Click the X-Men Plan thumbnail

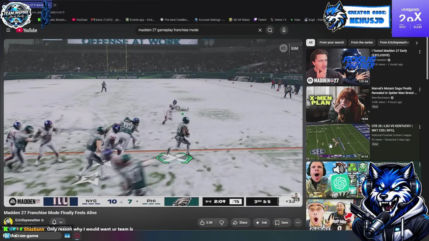(x=338, y=104)
